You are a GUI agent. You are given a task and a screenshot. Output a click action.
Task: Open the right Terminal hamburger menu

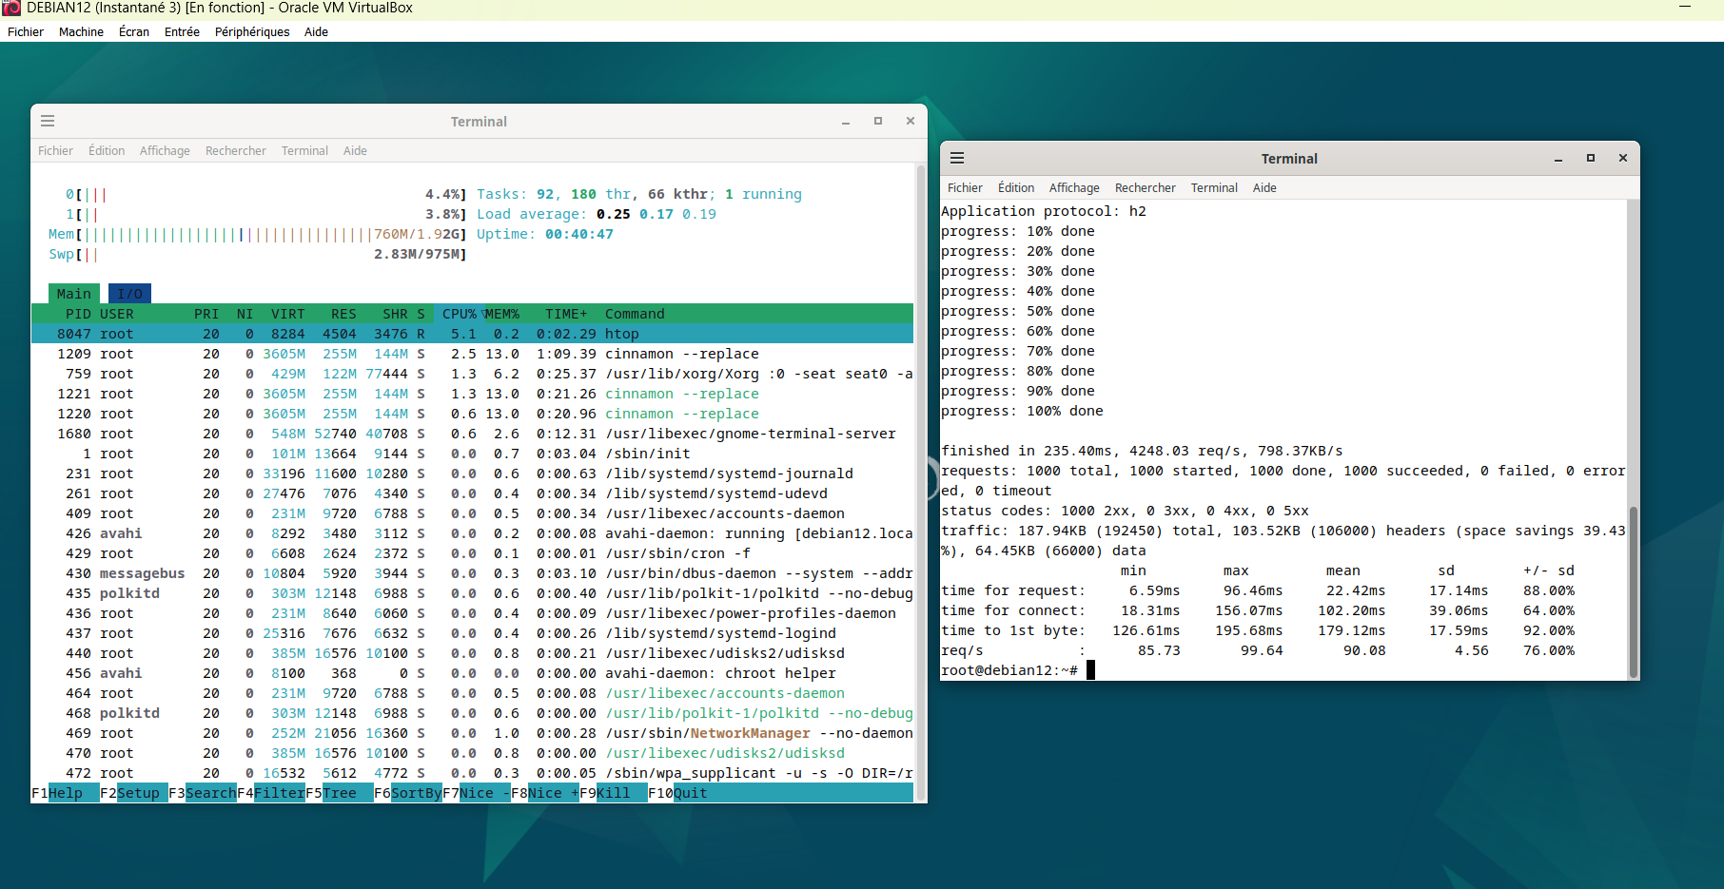coord(957,158)
